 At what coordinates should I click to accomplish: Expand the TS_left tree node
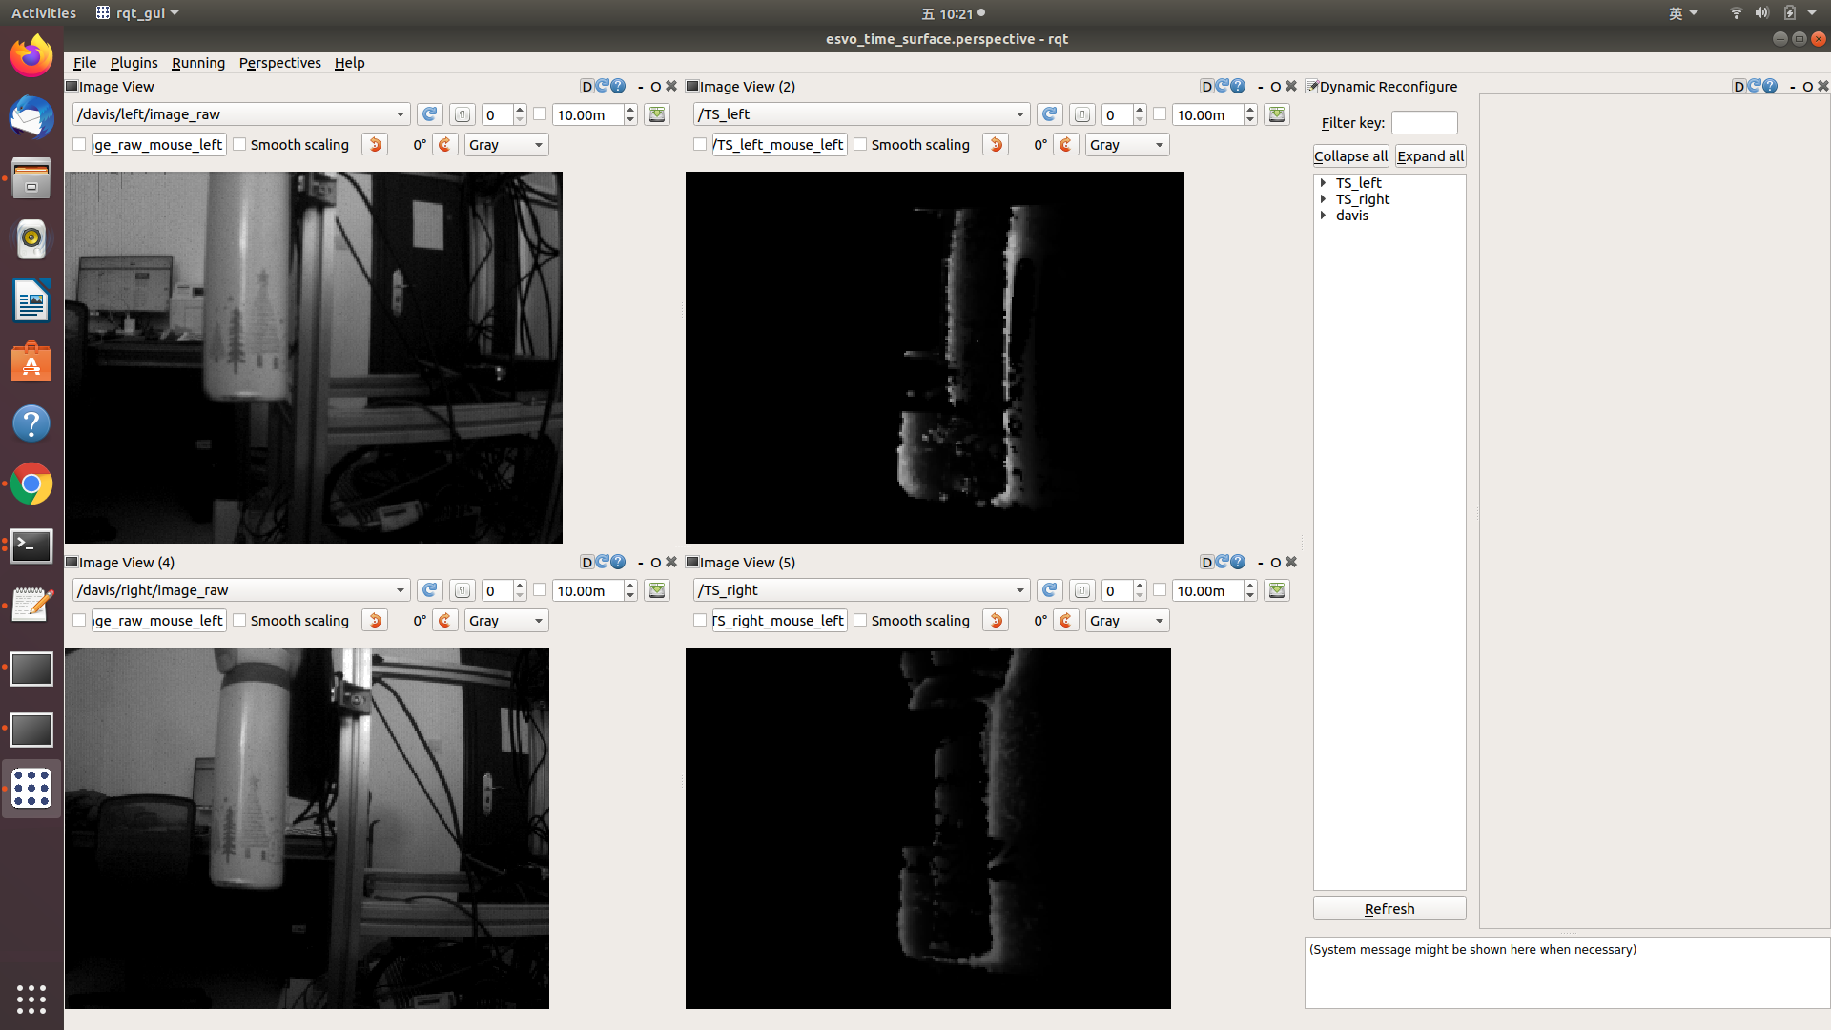point(1324,182)
